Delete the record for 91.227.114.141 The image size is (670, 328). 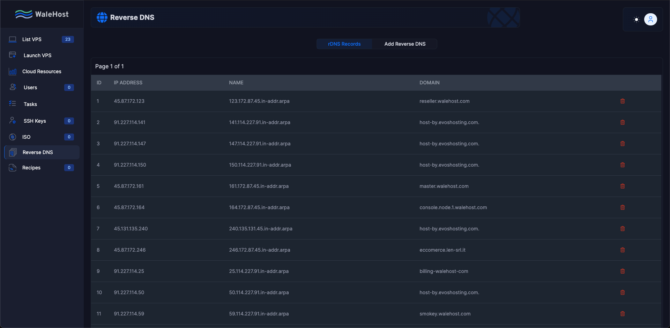(623, 122)
